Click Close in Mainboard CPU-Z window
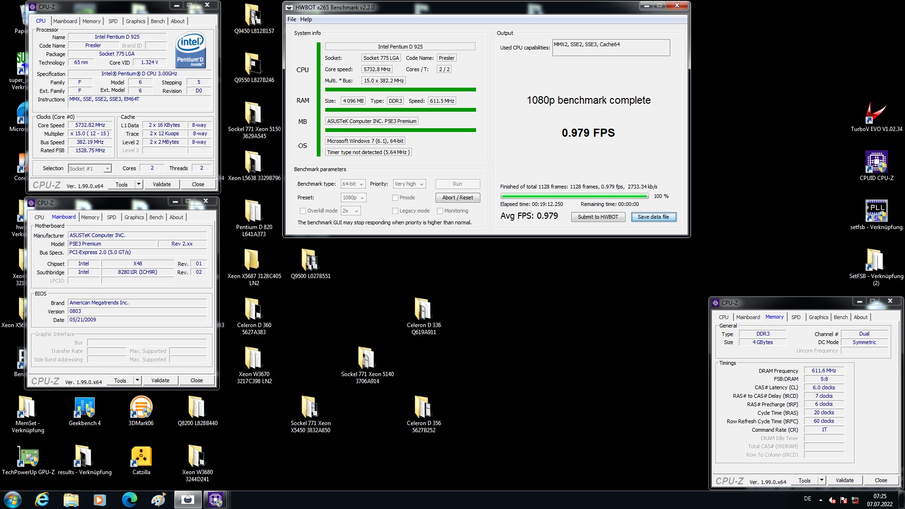This screenshot has width=905, height=509. 197,380
